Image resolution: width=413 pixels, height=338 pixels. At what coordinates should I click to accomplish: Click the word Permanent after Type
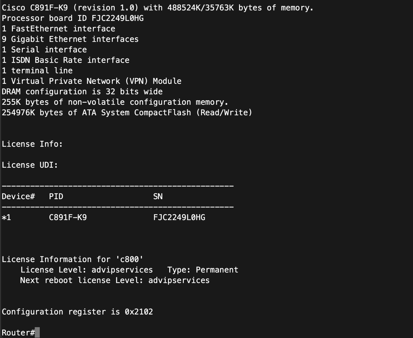pos(217,270)
